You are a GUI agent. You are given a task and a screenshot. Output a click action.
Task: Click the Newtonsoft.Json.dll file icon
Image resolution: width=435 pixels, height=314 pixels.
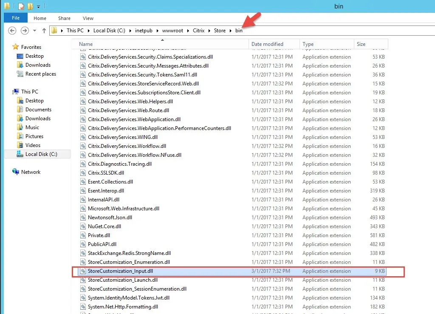click(83, 218)
